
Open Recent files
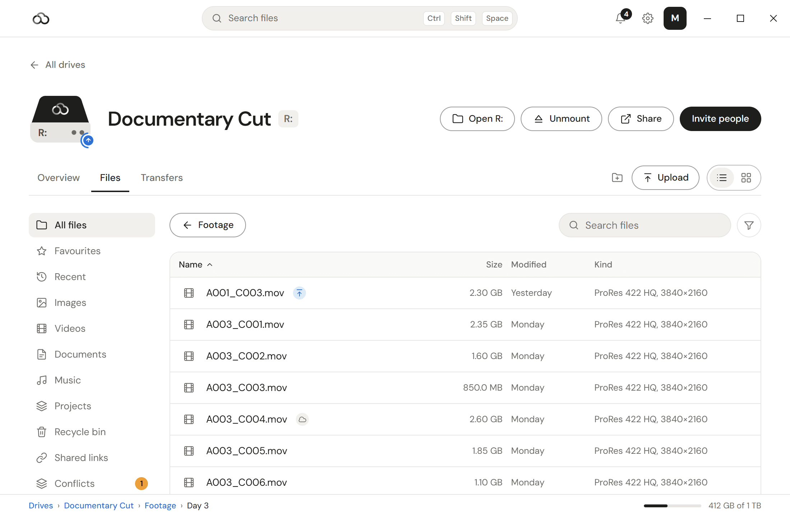[92, 277]
